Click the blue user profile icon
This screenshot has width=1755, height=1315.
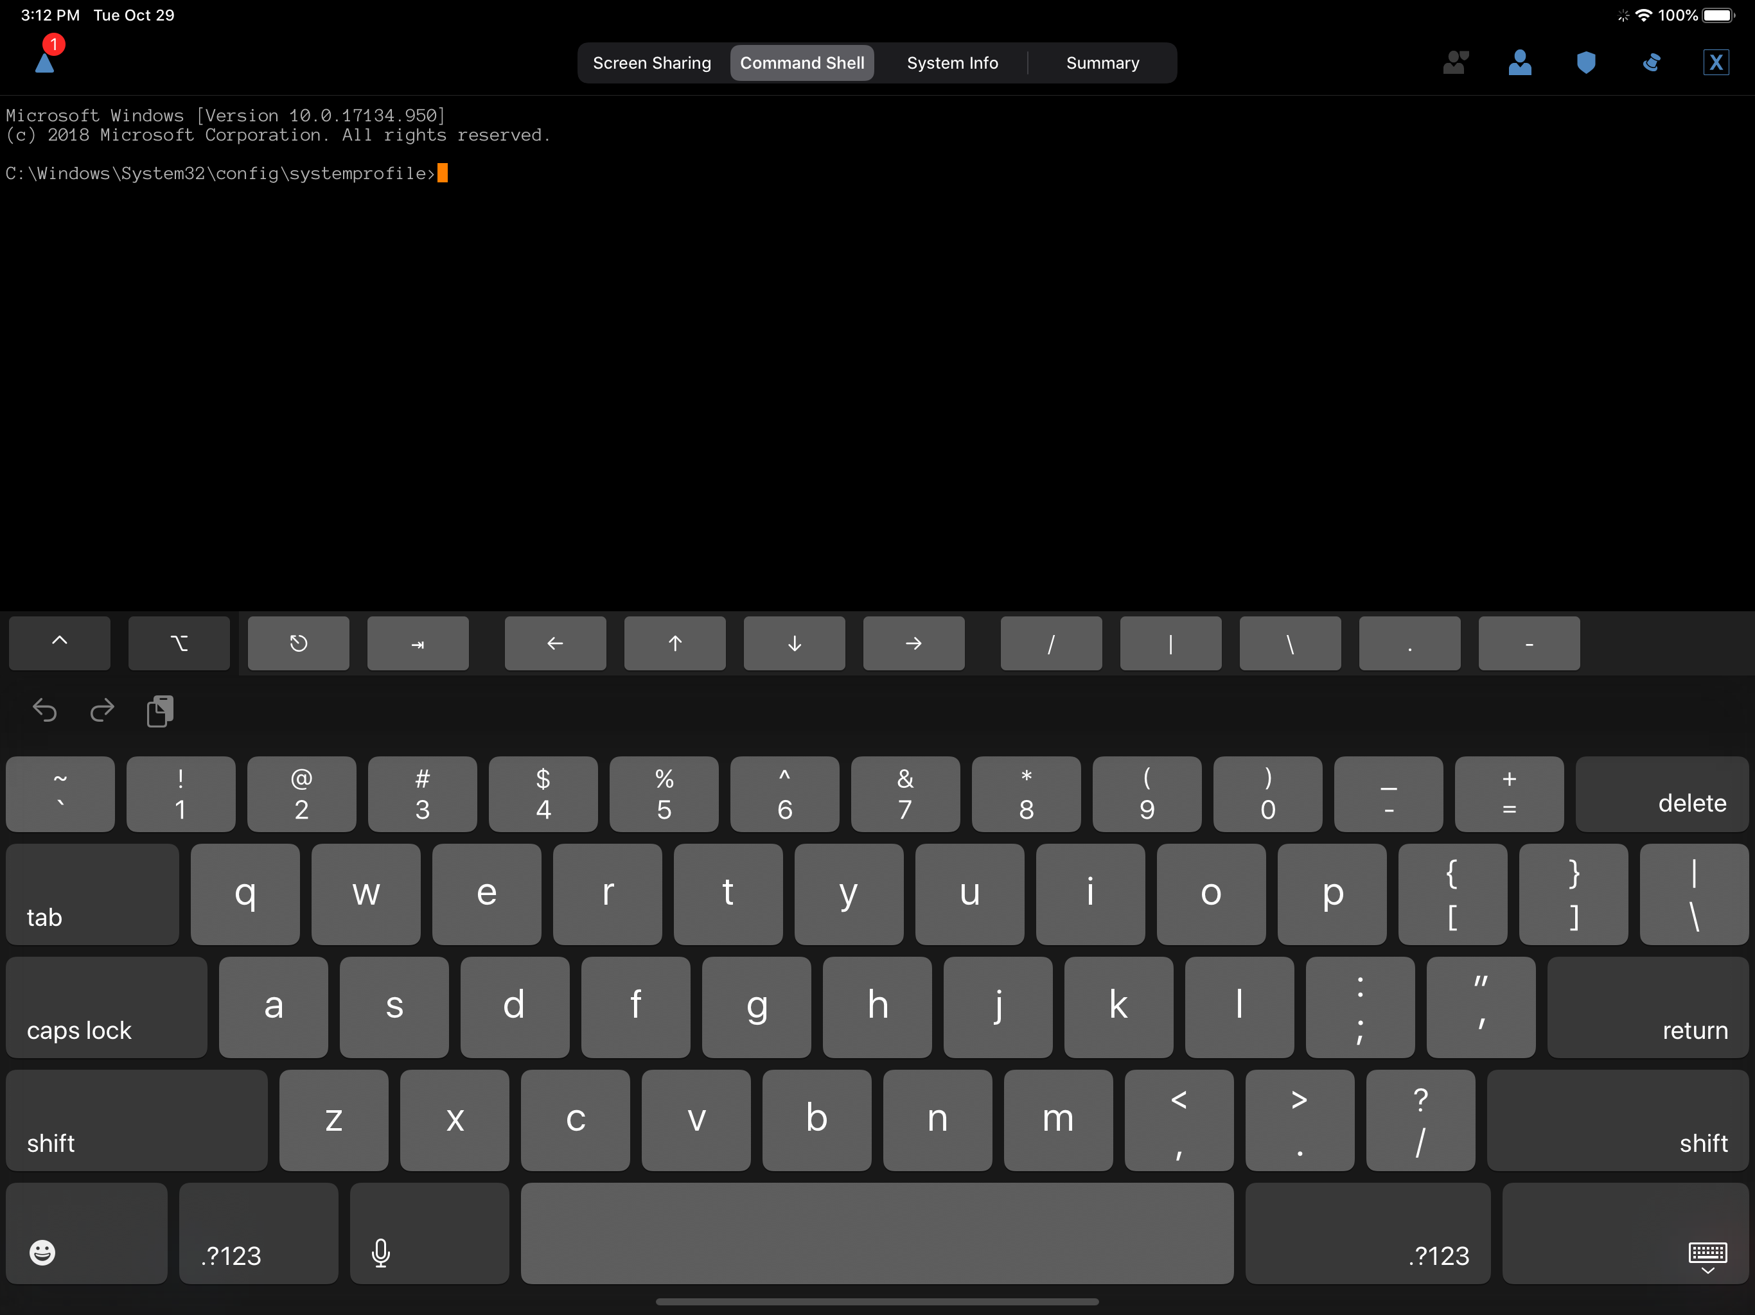tap(1519, 63)
